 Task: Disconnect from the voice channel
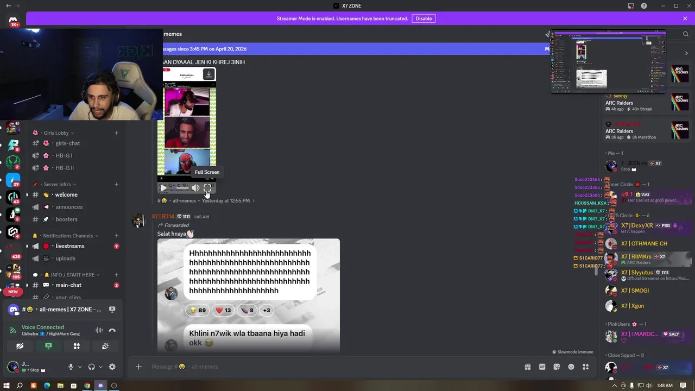click(112, 330)
